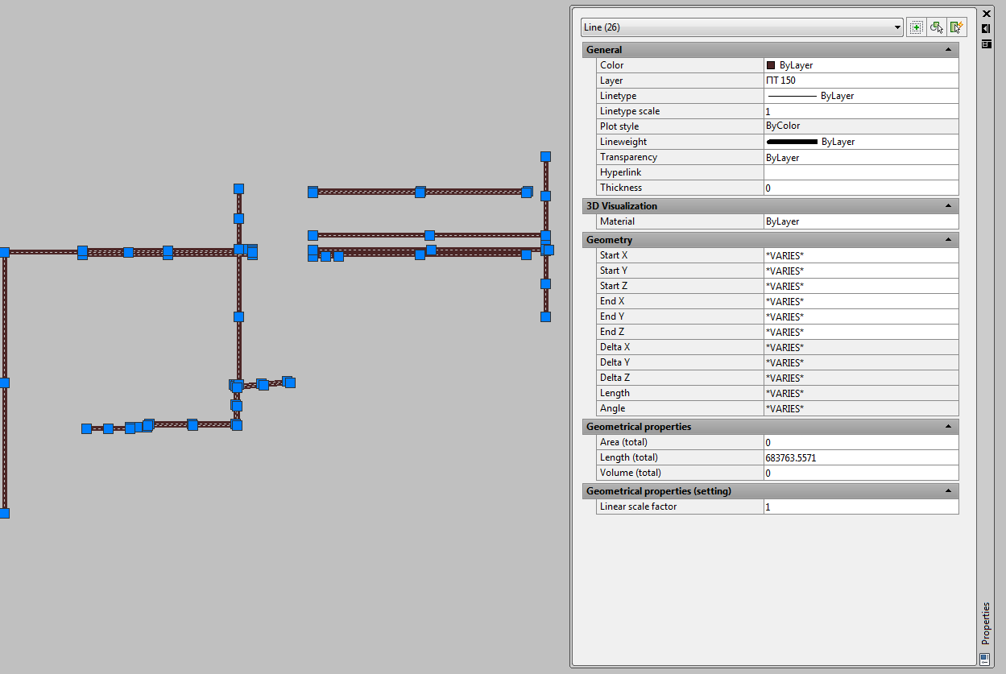Open Quick Select from the Properties palette
Image resolution: width=1006 pixels, height=674 pixels.
[957, 27]
